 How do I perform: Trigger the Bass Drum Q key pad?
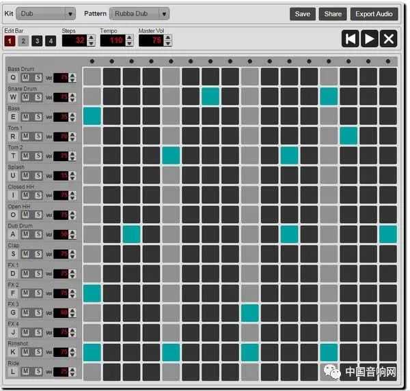click(12, 78)
